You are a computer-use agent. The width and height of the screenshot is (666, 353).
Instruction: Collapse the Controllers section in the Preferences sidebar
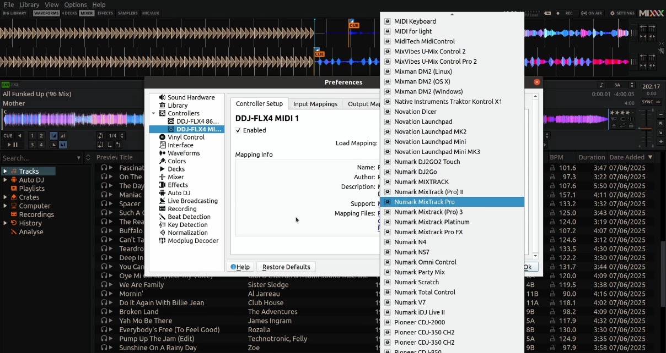click(154, 113)
